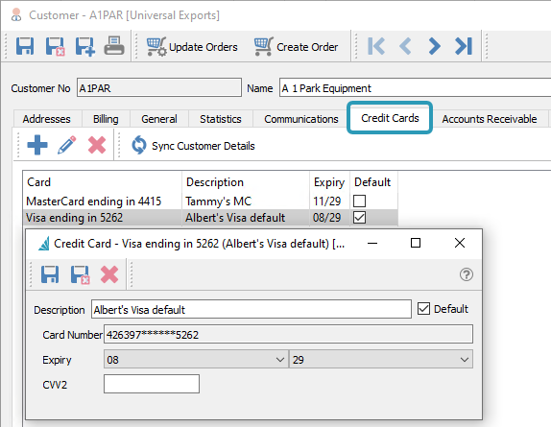The width and height of the screenshot is (551, 427).
Task: Click the Print icon in customer toolbar
Action: pyautogui.click(x=114, y=46)
